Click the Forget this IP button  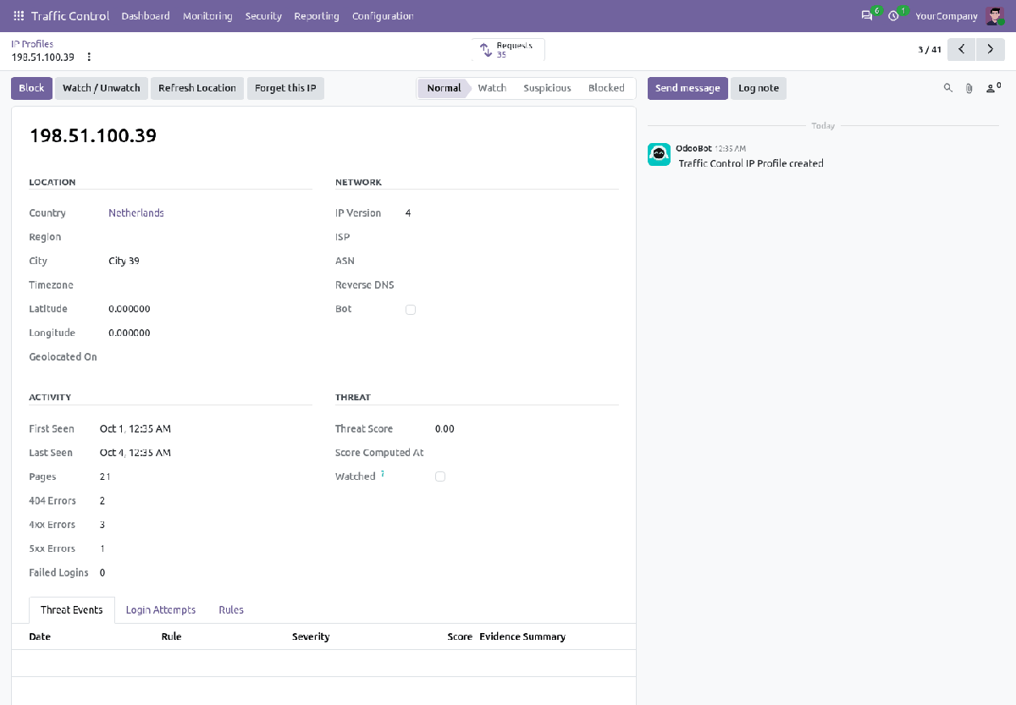[x=285, y=88]
